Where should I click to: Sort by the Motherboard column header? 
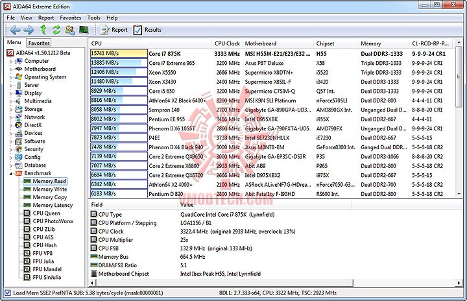(x=278, y=43)
